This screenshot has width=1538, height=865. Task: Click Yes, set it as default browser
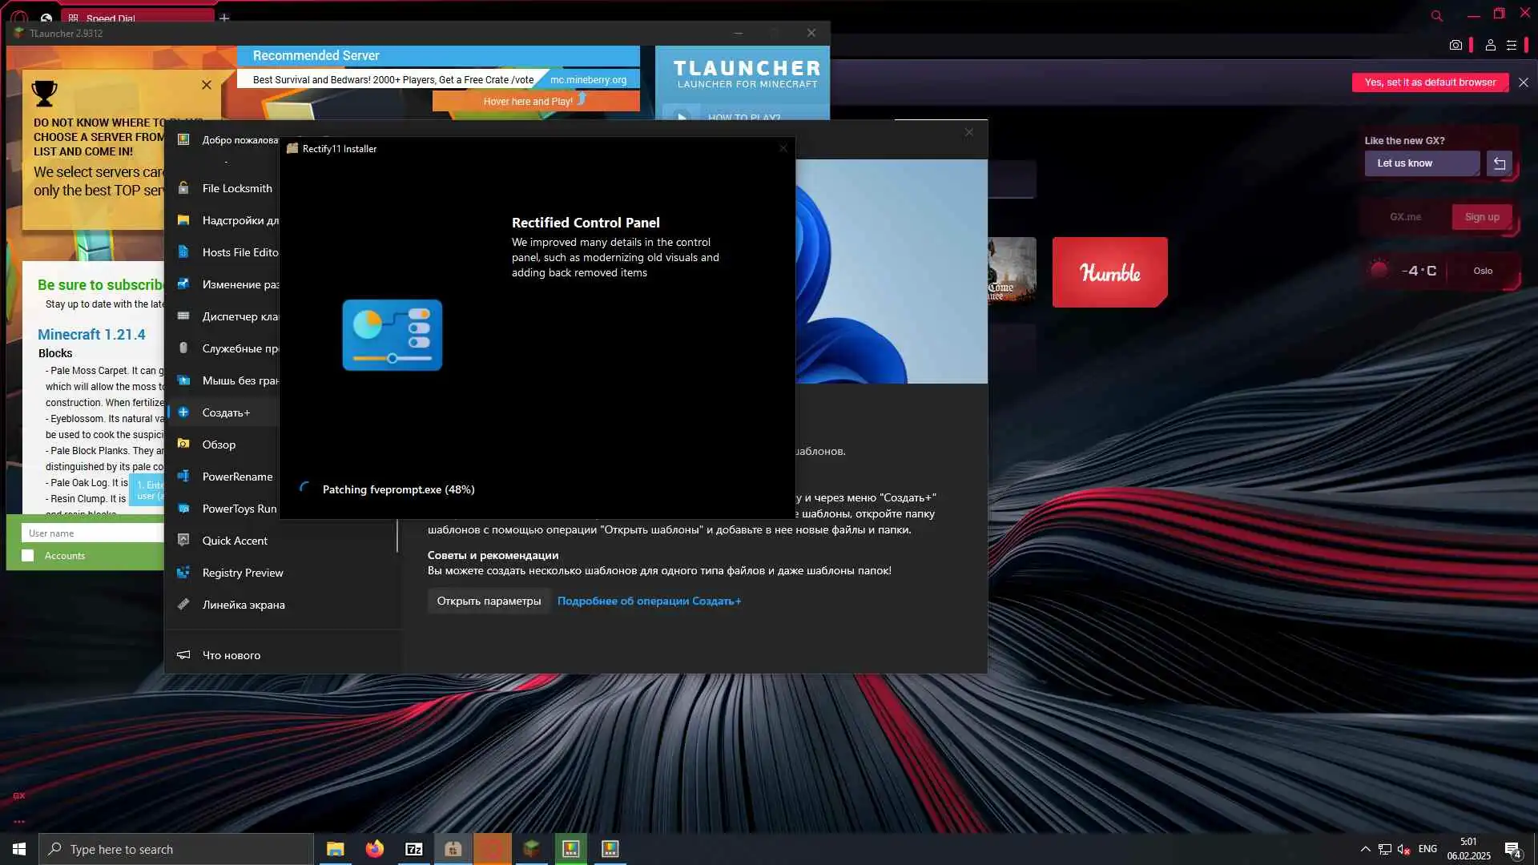tap(1430, 82)
